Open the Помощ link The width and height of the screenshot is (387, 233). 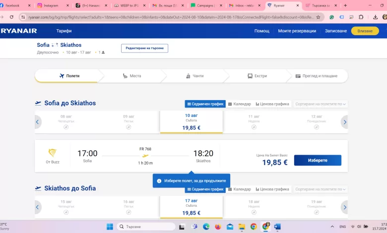click(262, 31)
